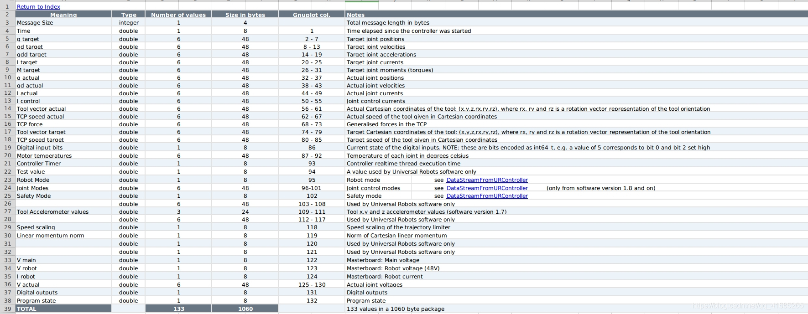Screen dimensions: 808x314
Task: Select the Type column header cell
Action: tap(129, 15)
